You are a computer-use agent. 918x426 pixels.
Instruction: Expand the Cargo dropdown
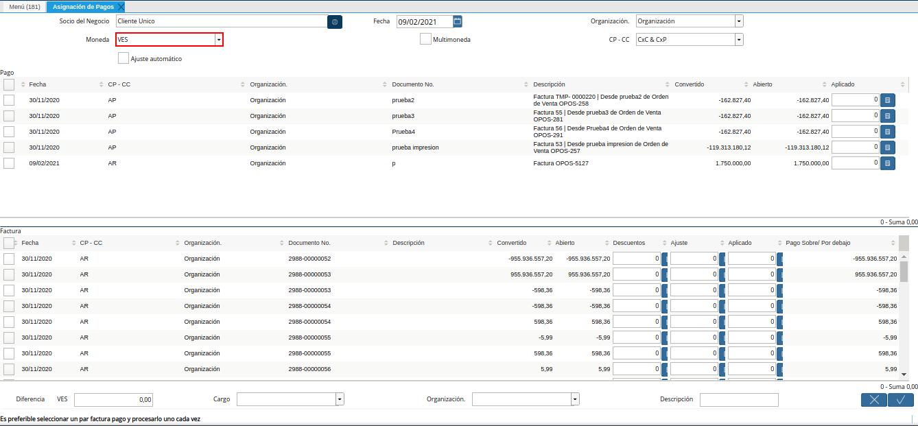point(339,399)
